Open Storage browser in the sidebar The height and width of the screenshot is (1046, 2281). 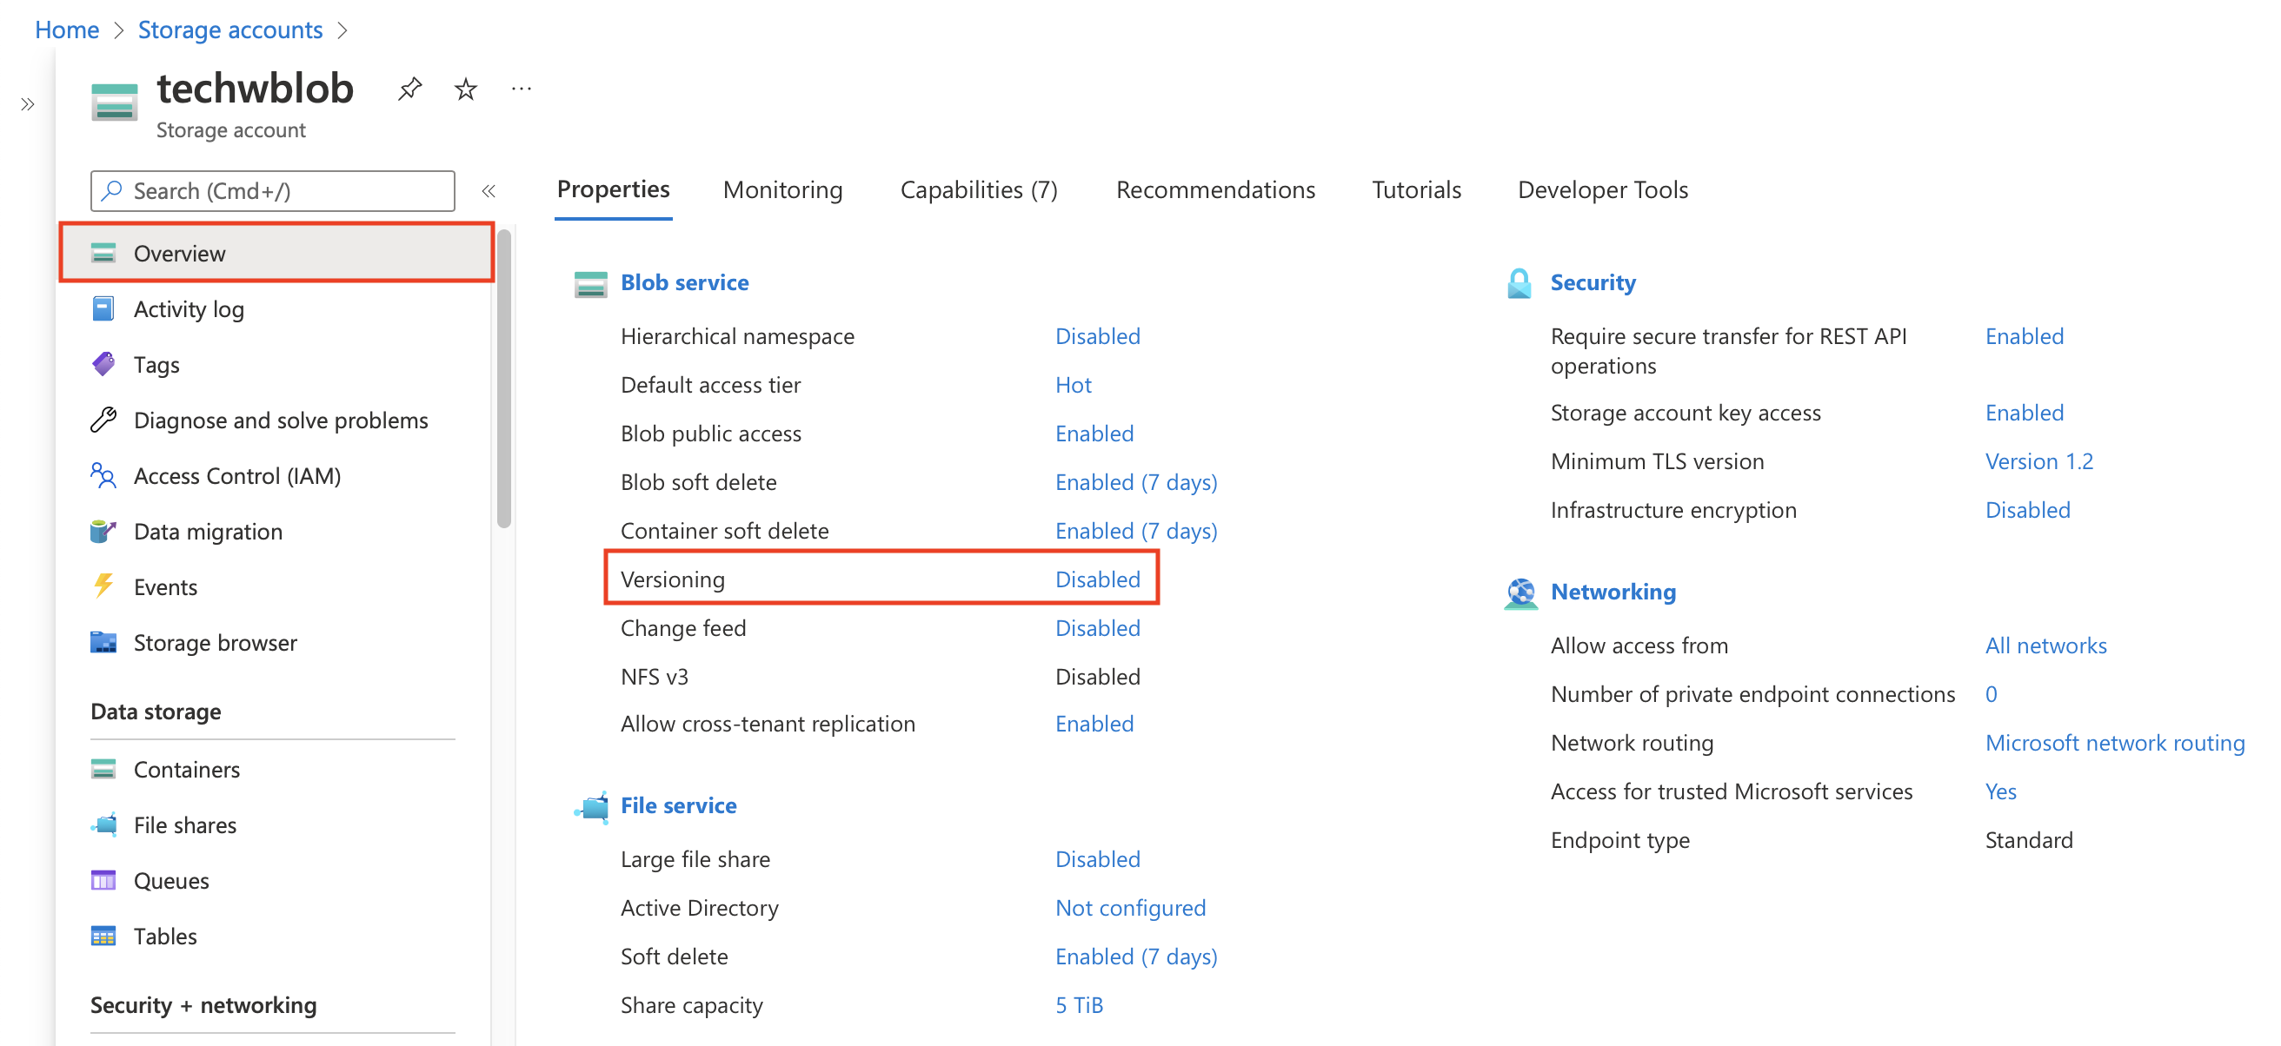(x=215, y=643)
